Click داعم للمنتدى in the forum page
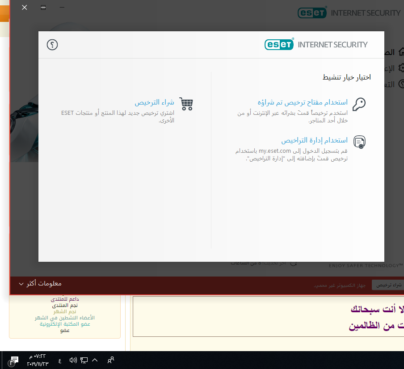 click(x=65, y=299)
